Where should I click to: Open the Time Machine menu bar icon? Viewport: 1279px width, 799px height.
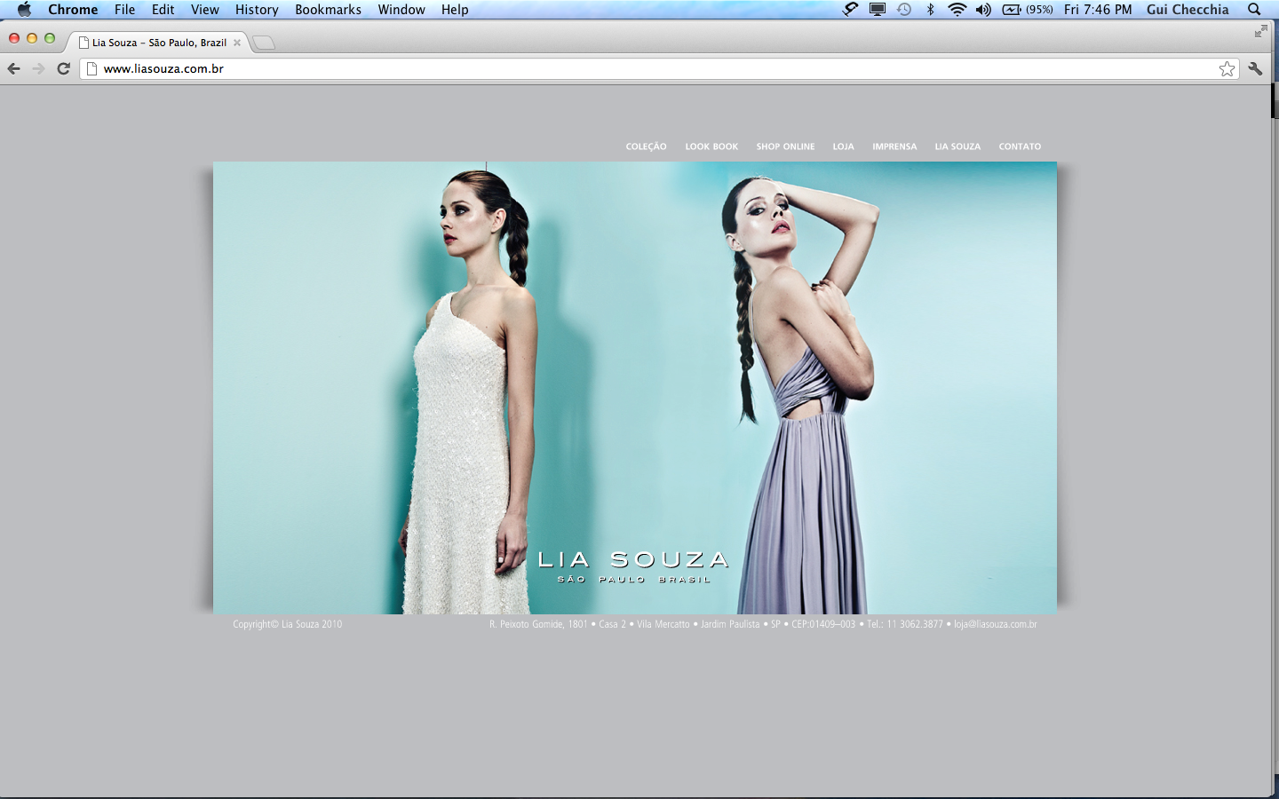pos(904,10)
